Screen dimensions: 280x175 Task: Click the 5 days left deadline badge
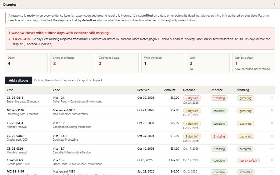tap(192, 137)
